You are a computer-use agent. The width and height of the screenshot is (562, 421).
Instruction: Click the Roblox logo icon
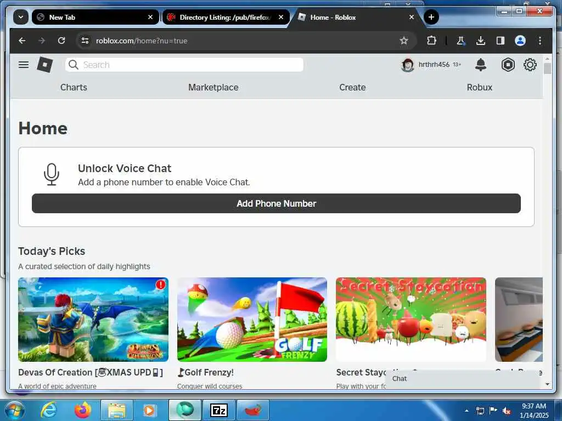point(45,65)
